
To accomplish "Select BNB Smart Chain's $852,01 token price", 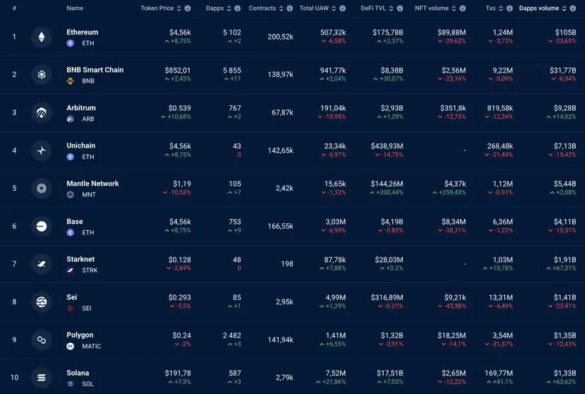I will tap(178, 70).
